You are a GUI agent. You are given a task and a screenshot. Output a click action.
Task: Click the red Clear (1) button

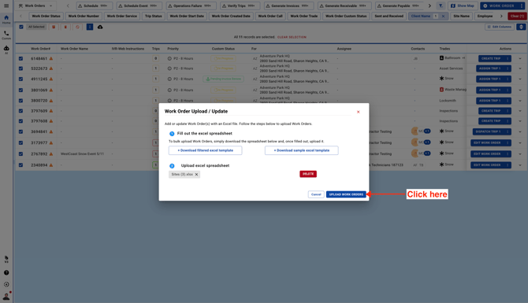pos(517,17)
